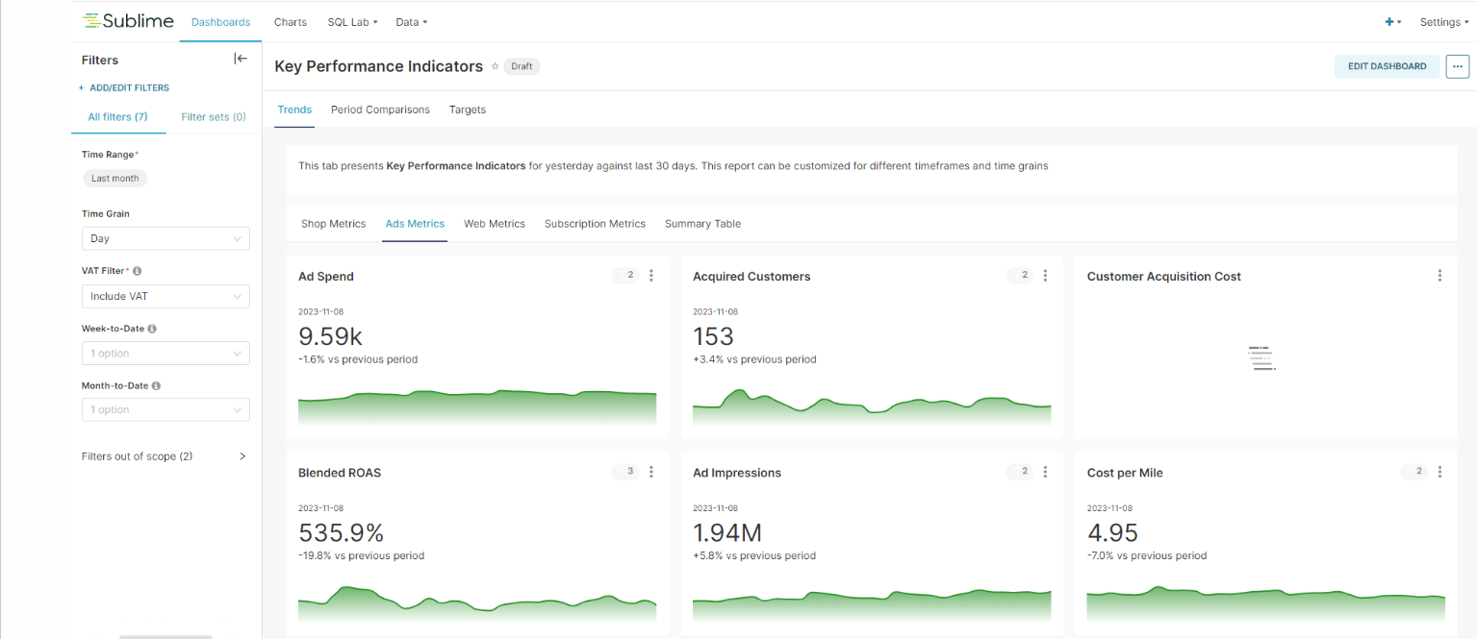The width and height of the screenshot is (1477, 639).
Task: Open Ad Impressions chart kebab menu
Action: [1046, 472]
